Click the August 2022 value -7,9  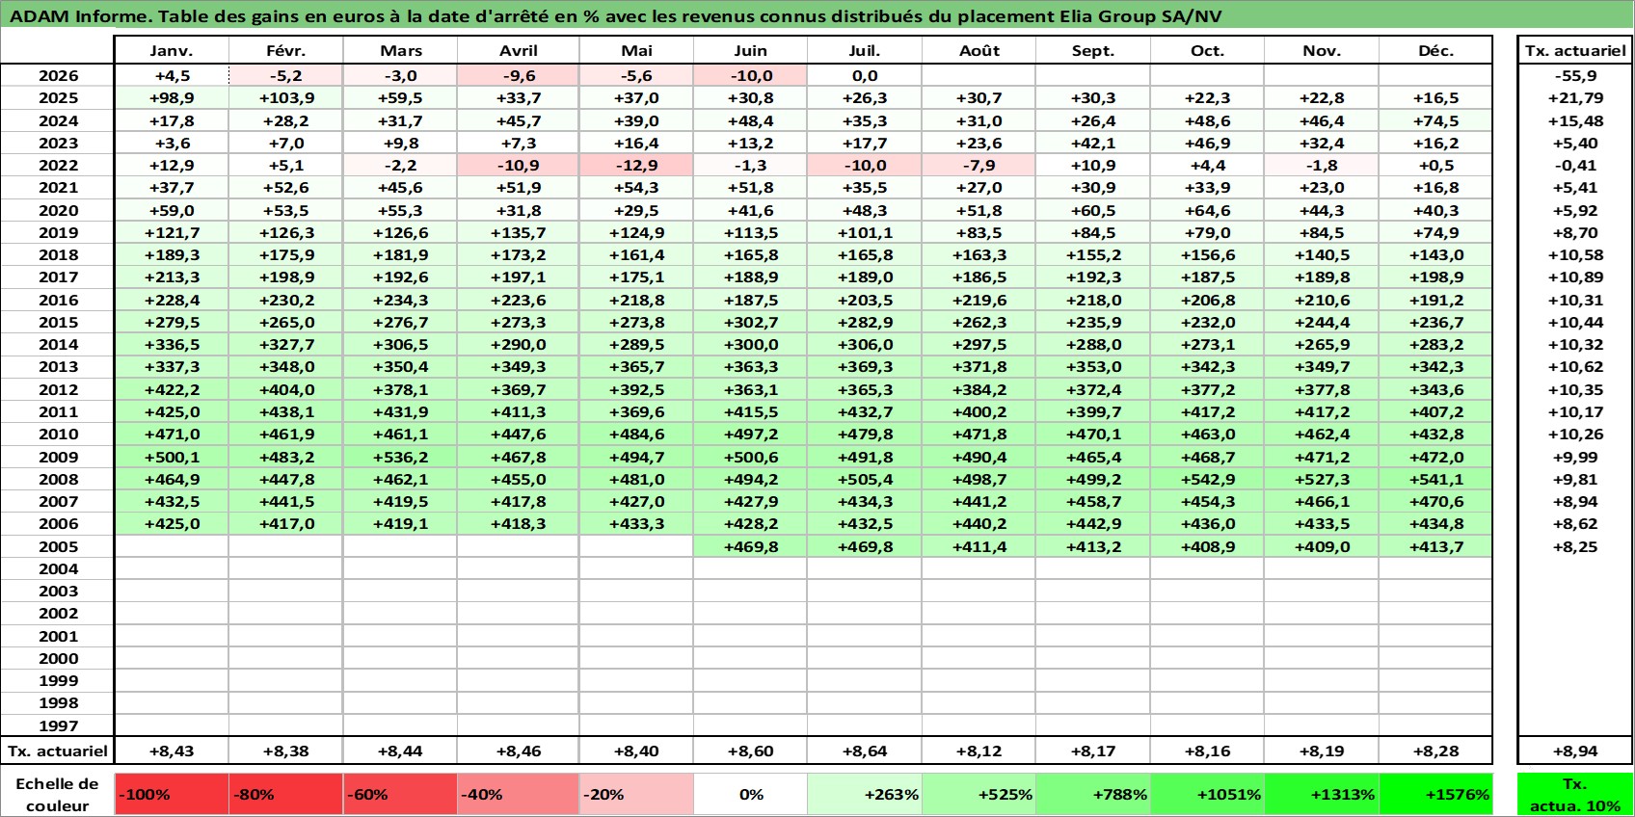click(978, 166)
